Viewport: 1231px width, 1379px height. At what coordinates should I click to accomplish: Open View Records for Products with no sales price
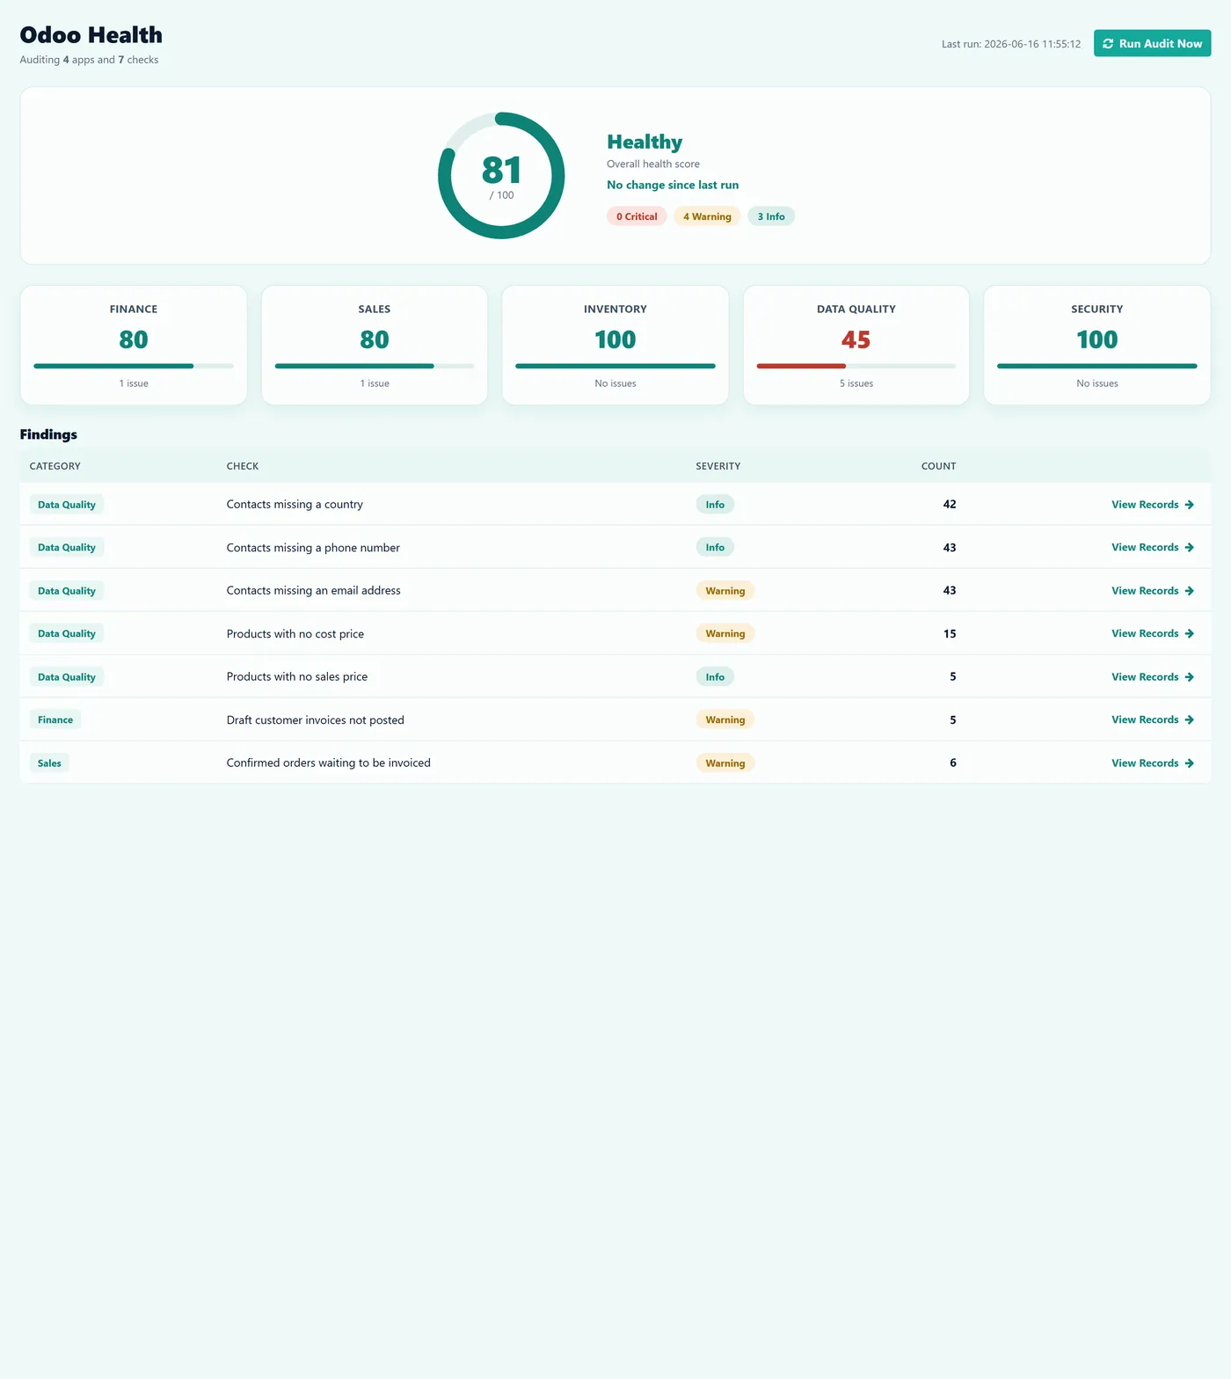coord(1152,677)
